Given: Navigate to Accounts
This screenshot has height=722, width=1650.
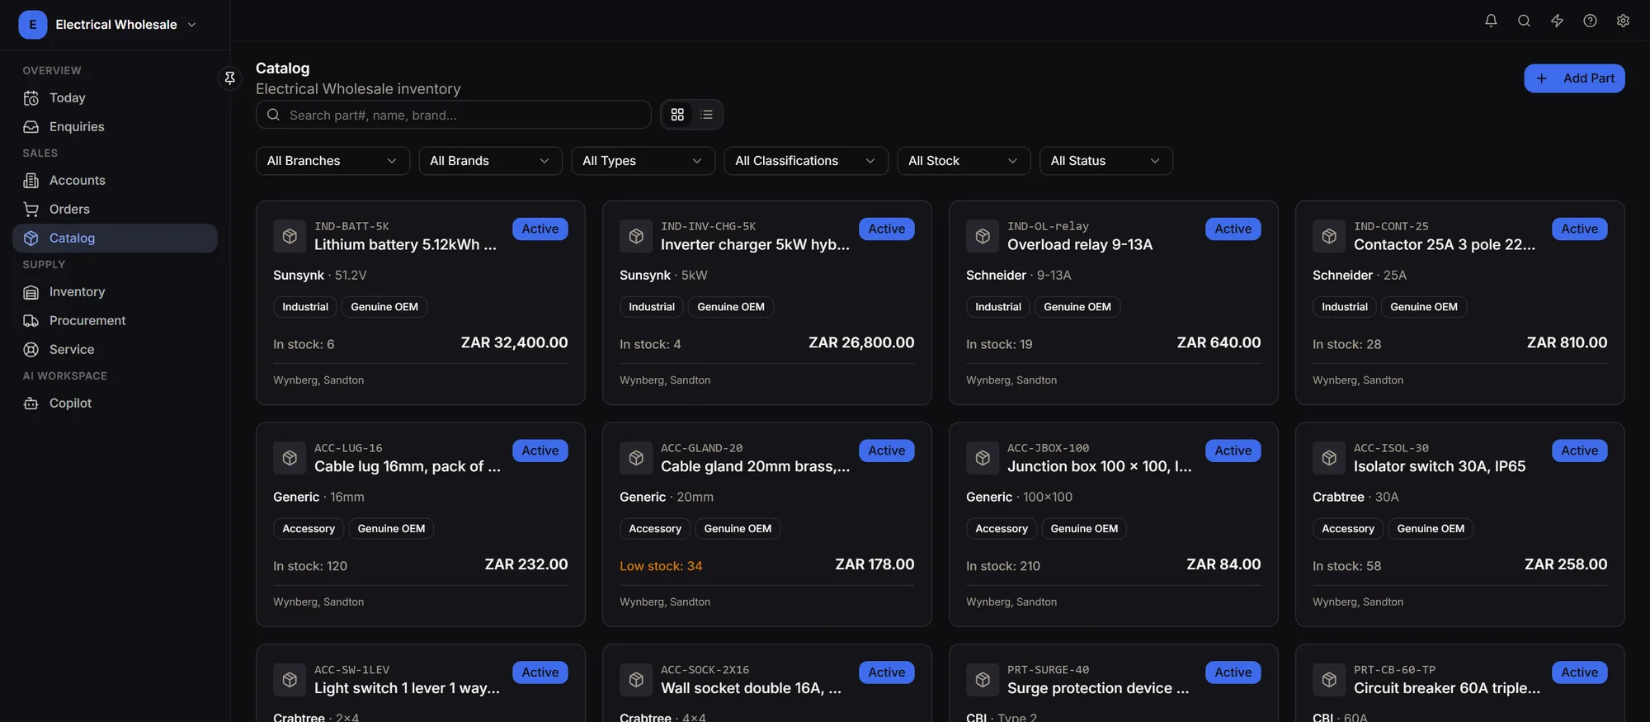Looking at the screenshot, I should pyautogui.click(x=115, y=181).
